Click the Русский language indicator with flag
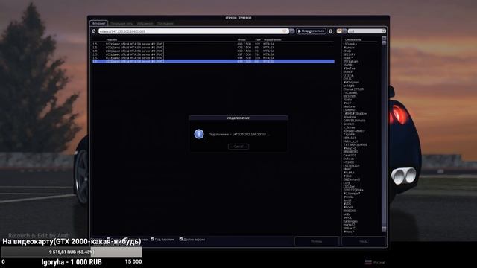 pyautogui.click(x=376, y=262)
